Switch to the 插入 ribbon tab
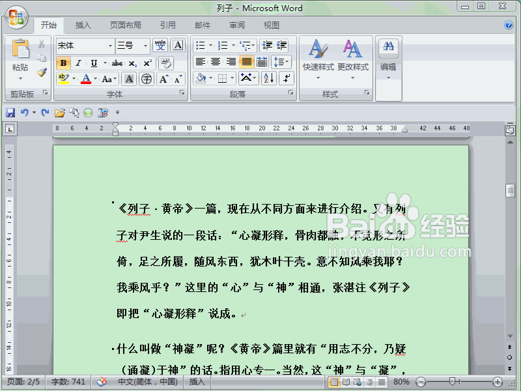This screenshot has height=391, width=521. pos(83,25)
